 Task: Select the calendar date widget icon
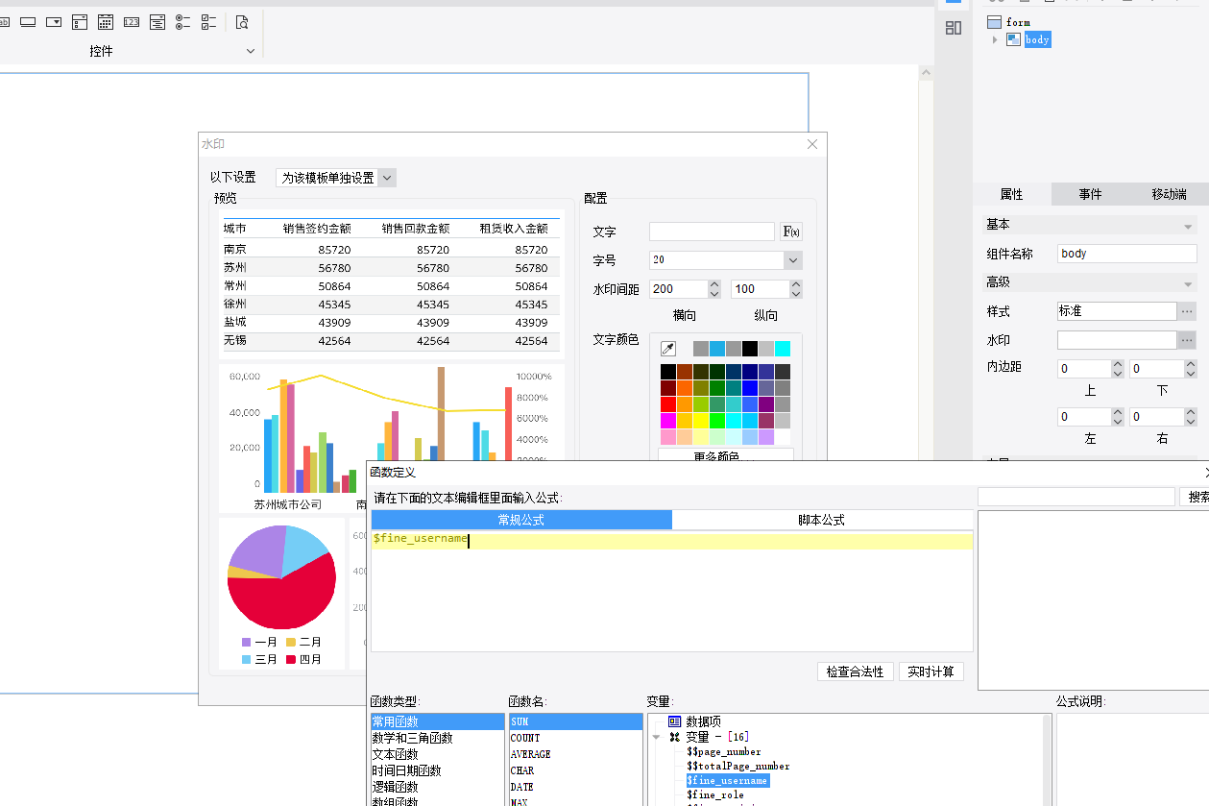[106, 21]
